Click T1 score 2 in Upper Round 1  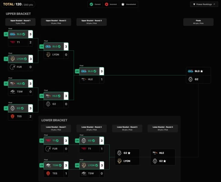pos(30,42)
